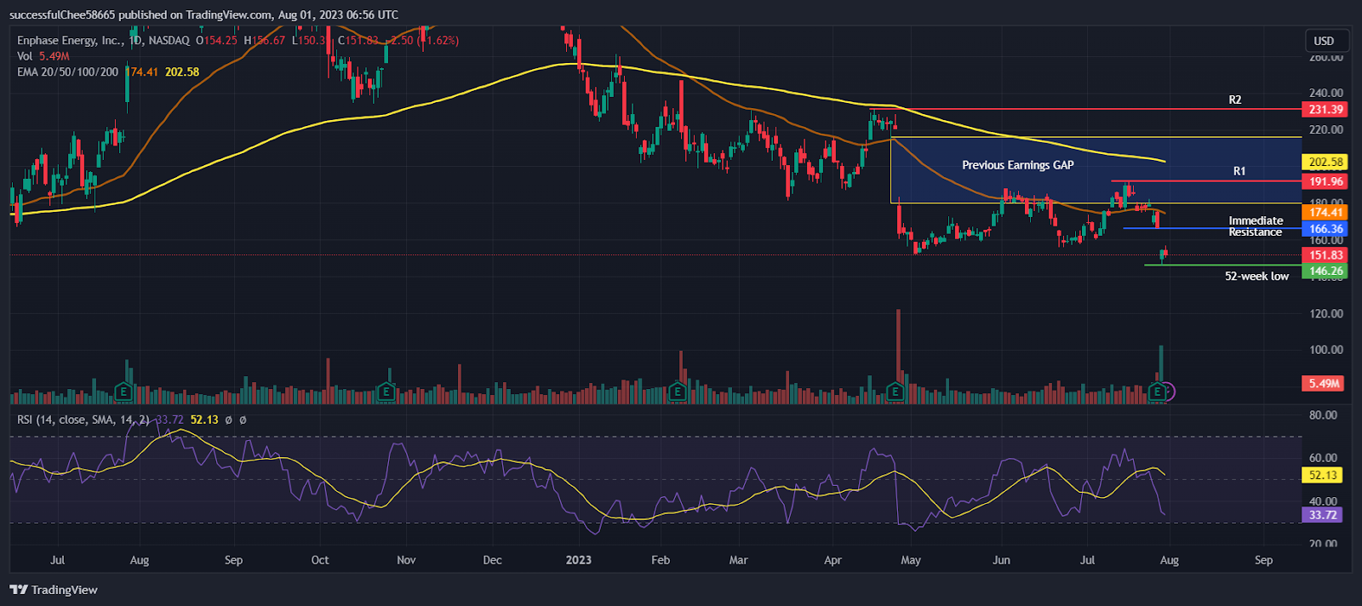Click the blue 166.36 resistance price label

click(x=1325, y=229)
